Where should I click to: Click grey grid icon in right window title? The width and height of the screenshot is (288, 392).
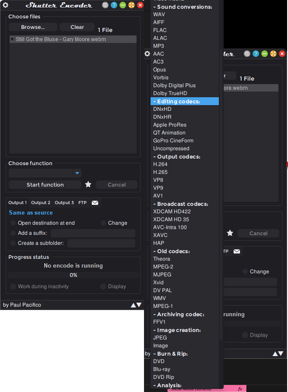pyautogui.click(x=247, y=53)
